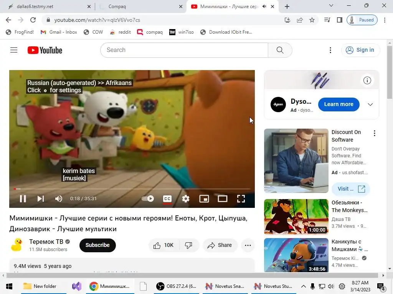This screenshot has height=294, width=393.
Task: Open New folder in the taskbar
Action: (44, 286)
